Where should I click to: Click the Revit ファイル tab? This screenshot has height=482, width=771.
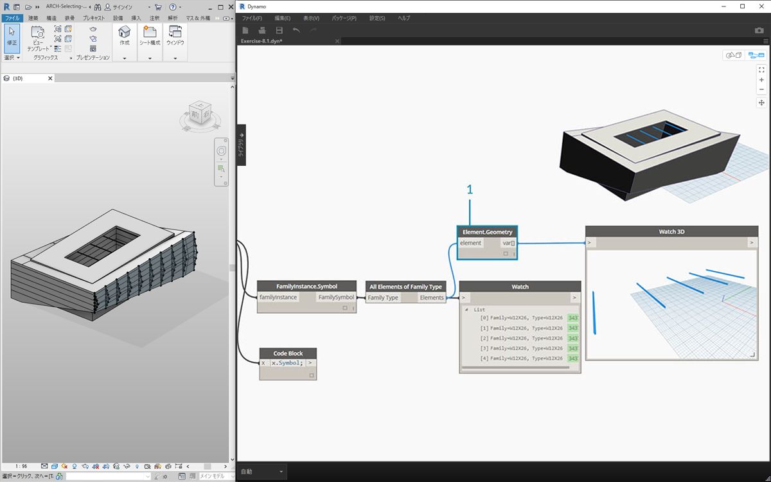[12, 18]
